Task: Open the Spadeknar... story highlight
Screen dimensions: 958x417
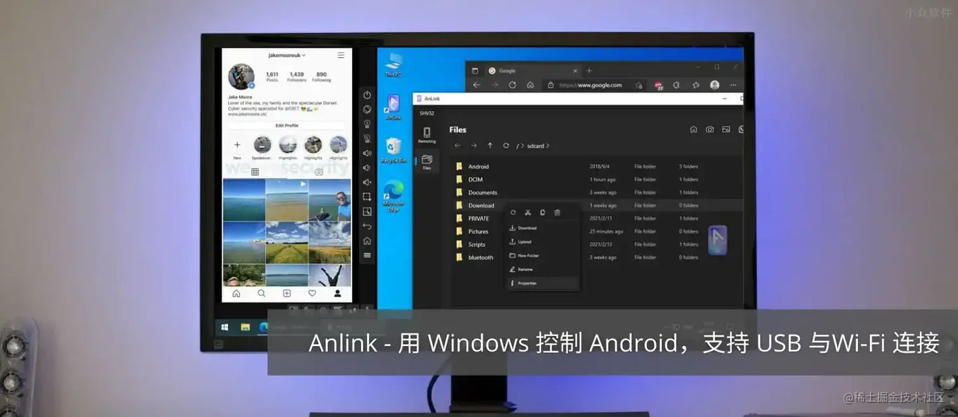Action: 262,148
